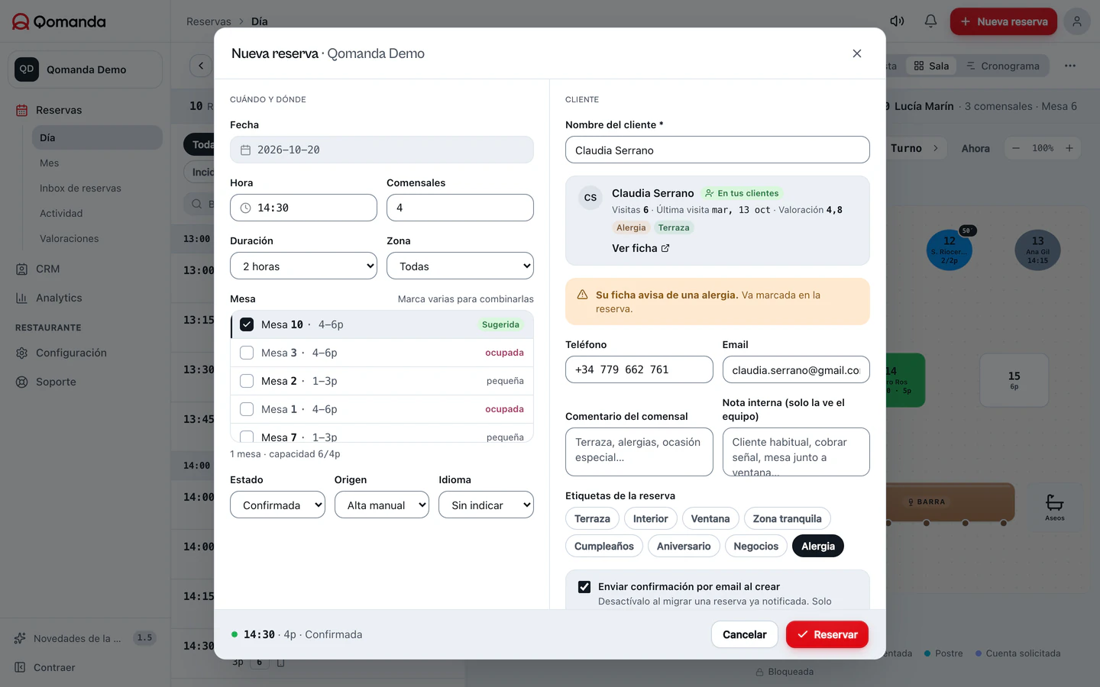
Task: Go to previous day with back chevron
Action: click(x=201, y=66)
